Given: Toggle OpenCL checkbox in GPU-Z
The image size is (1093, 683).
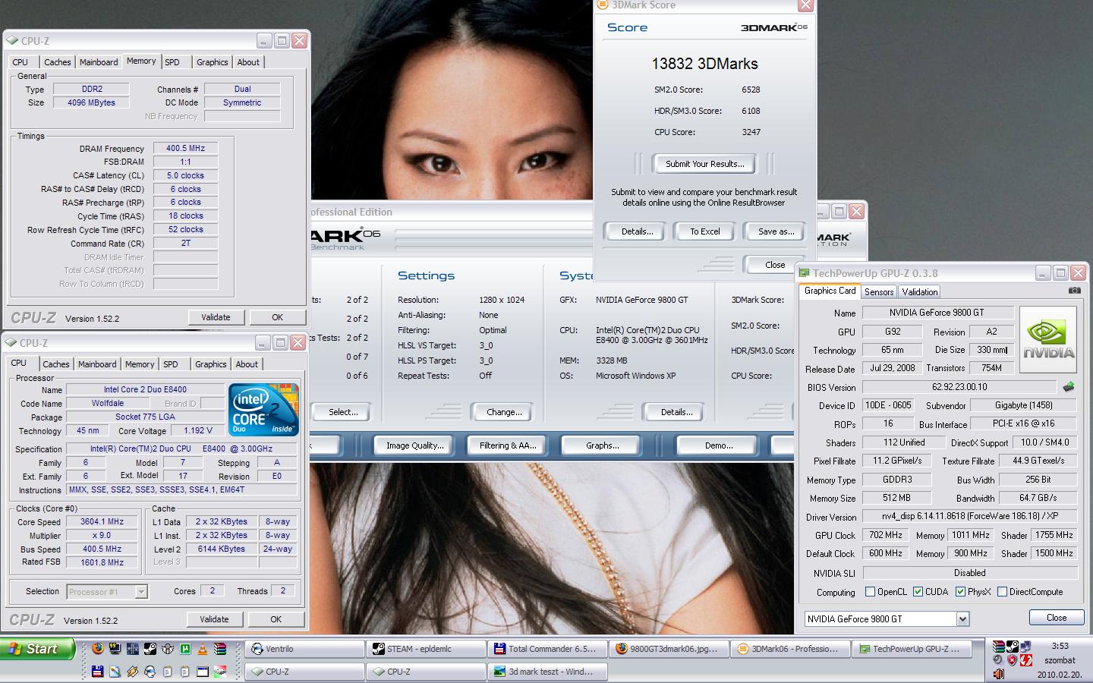Looking at the screenshot, I should (870, 592).
